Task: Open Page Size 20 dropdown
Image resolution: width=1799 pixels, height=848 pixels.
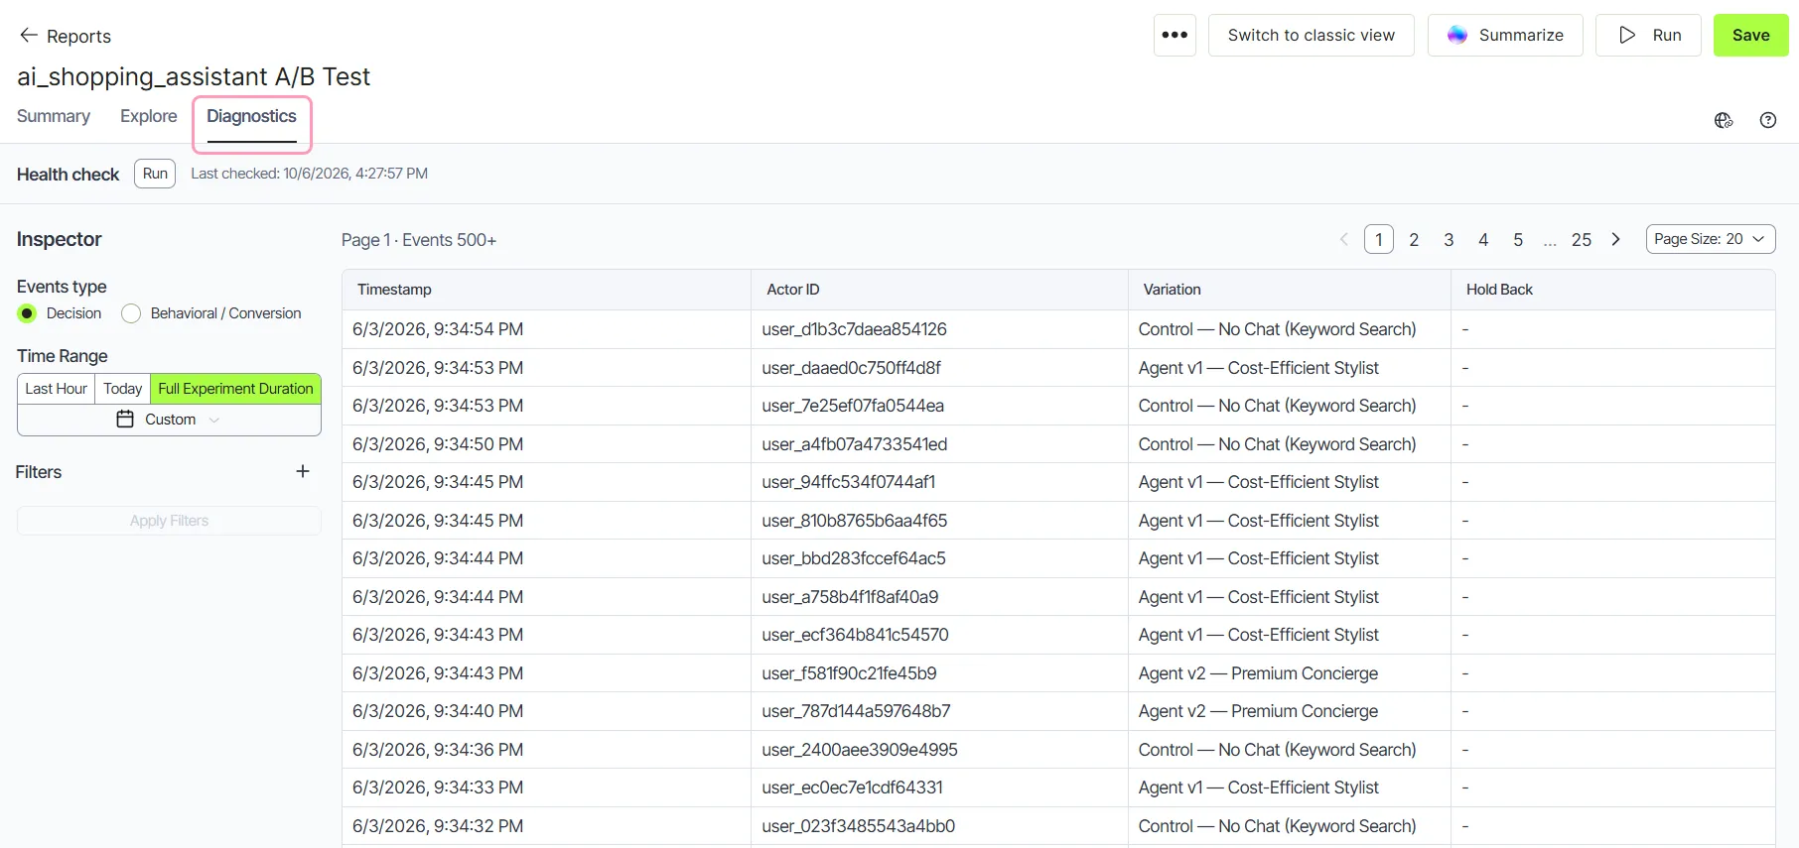Action: click(1710, 239)
